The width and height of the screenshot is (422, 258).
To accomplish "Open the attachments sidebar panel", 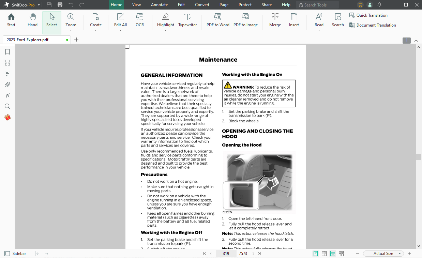I will pos(7,85).
